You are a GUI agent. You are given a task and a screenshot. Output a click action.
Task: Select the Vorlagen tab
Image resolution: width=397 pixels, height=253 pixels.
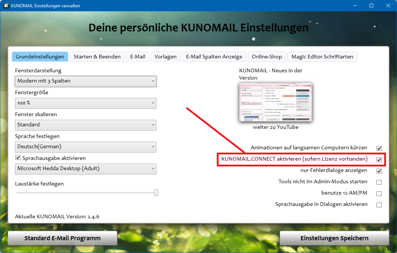(x=166, y=57)
